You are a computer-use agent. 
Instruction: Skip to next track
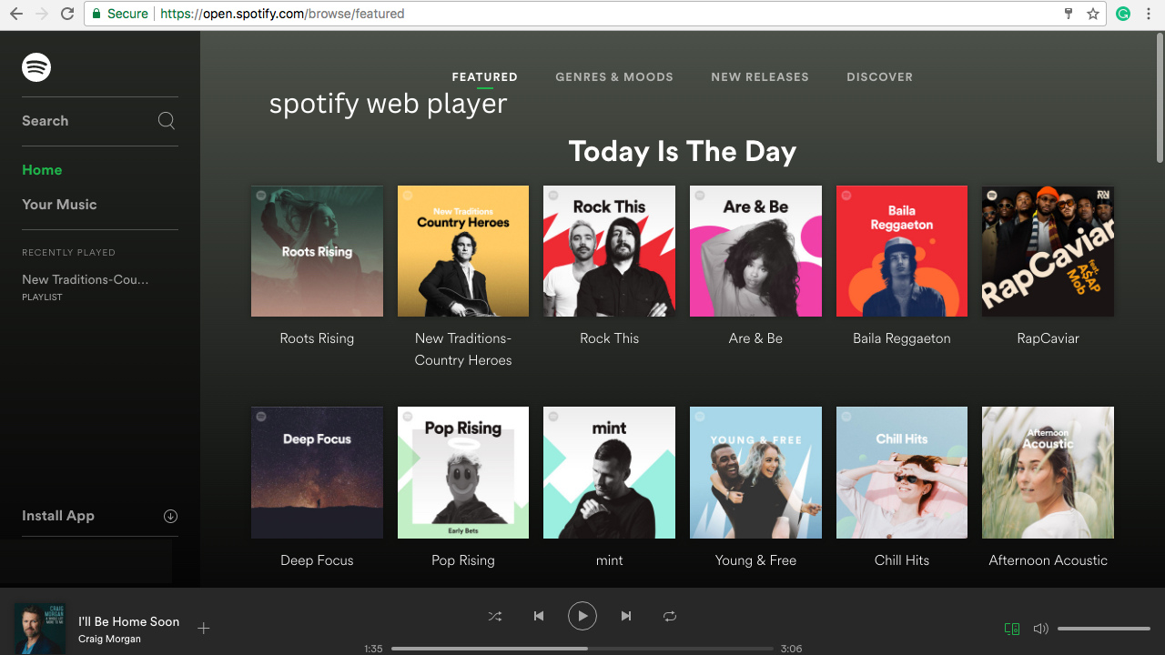coord(626,616)
